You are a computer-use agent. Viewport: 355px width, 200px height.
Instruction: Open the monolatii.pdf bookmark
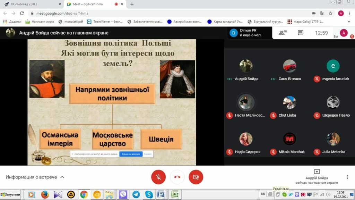click(x=71, y=22)
